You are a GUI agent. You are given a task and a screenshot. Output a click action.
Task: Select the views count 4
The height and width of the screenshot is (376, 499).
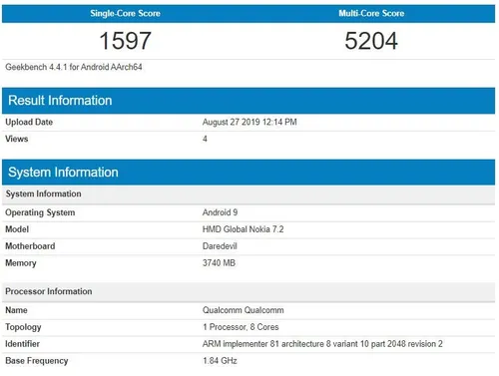(205, 139)
